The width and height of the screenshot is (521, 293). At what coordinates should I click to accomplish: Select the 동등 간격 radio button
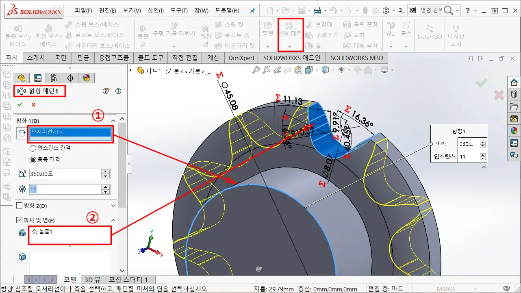point(33,160)
